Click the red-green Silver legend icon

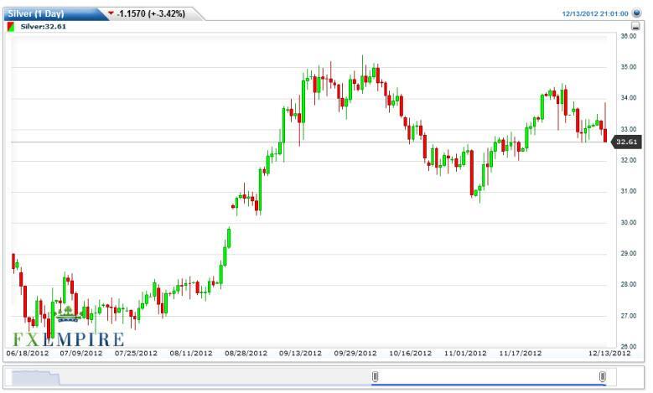pyautogui.click(x=10, y=27)
